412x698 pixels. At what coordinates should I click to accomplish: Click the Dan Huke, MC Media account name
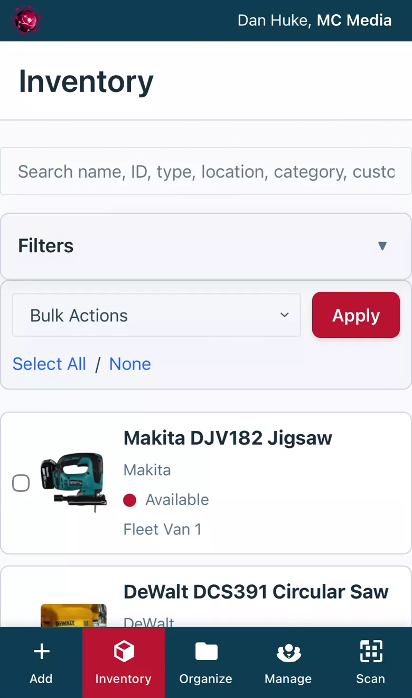tap(315, 20)
